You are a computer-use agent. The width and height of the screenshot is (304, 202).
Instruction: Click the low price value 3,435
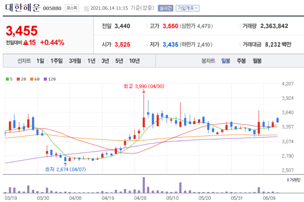[170, 45]
